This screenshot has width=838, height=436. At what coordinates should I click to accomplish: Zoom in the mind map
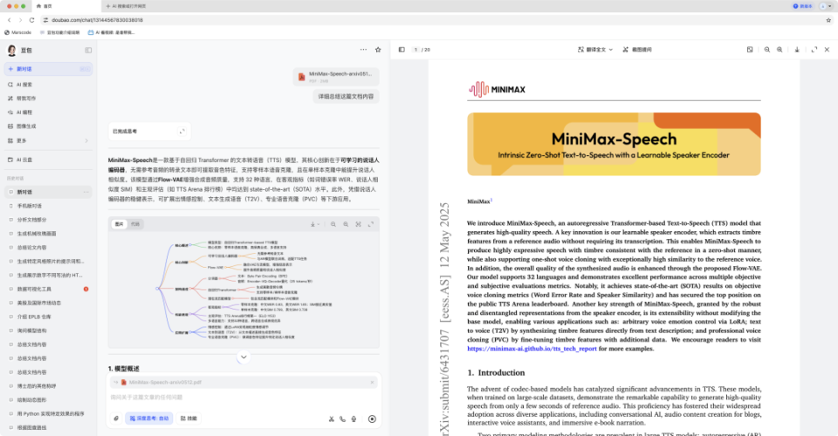click(346, 224)
